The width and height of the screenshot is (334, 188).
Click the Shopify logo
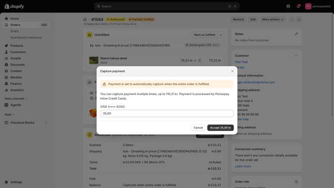click(14, 6)
